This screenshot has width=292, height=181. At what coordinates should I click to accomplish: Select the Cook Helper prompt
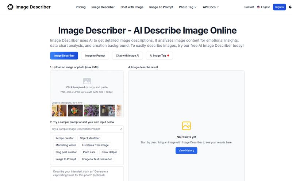(109, 152)
